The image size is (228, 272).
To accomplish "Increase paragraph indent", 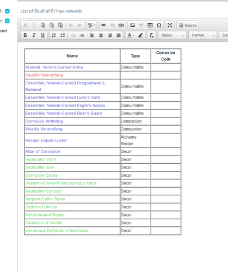I will pos(82,35).
